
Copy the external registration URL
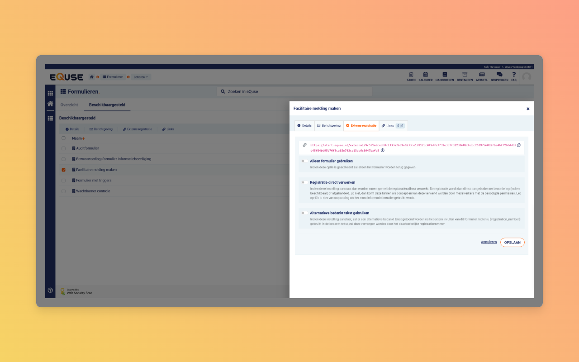click(x=519, y=145)
